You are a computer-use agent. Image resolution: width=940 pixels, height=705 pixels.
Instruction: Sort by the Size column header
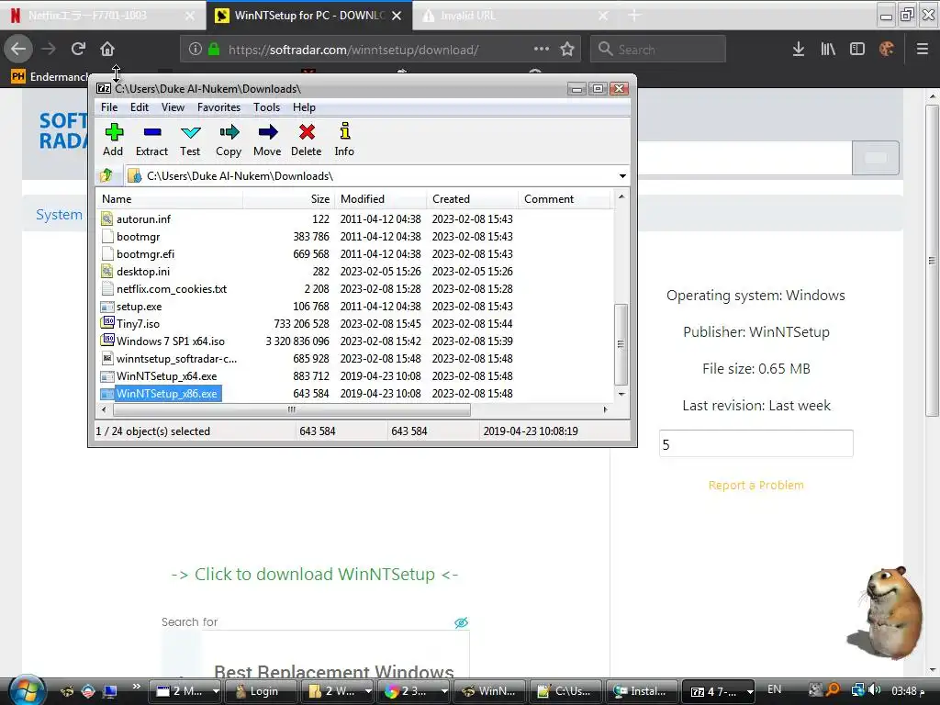pyautogui.click(x=288, y=199)
